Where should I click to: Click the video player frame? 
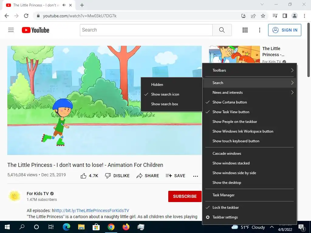pos(104,100)
